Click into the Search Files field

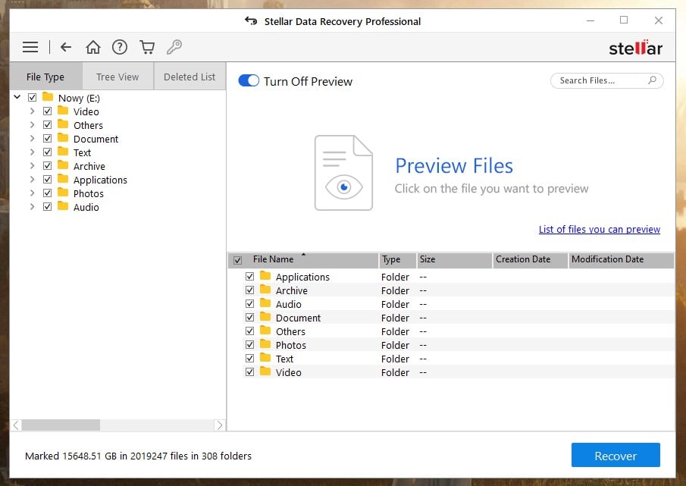(x=607, y=80)
